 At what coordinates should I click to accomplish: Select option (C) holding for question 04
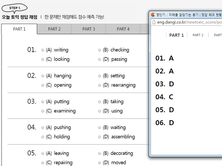43,137
